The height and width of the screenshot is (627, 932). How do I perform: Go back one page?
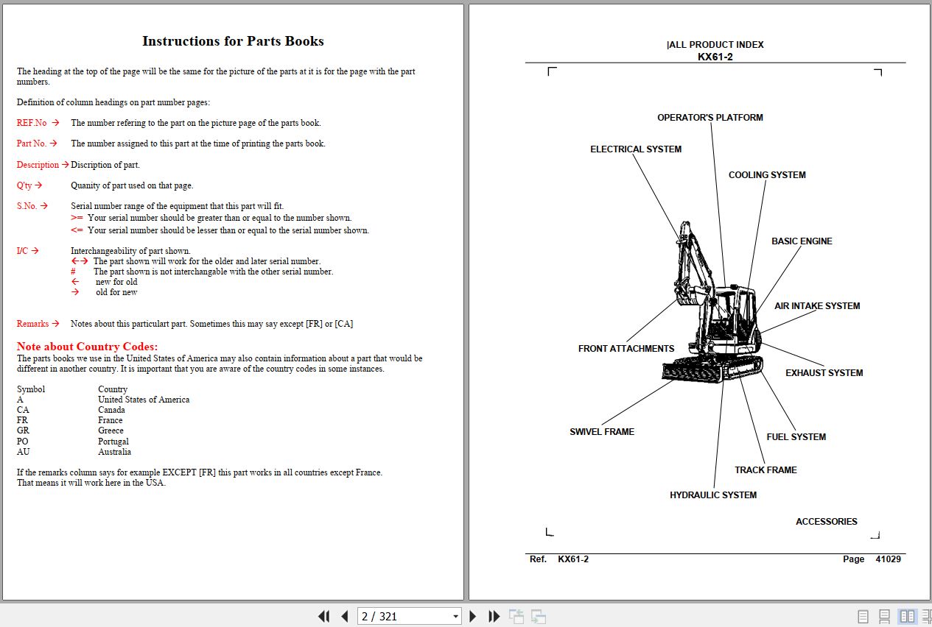coord(345,616)
